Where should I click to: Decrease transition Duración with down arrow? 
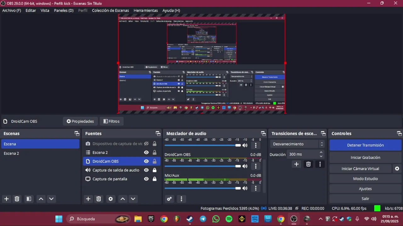pos(321,156)
